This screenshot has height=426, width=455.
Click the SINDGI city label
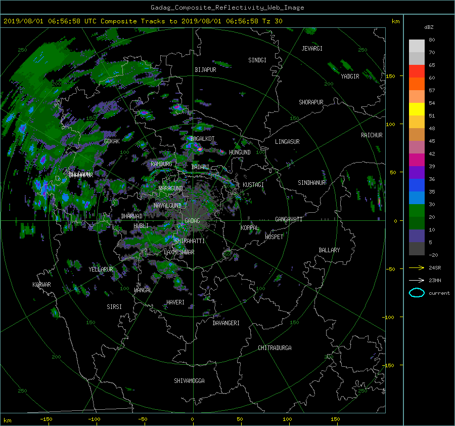pos(257,60)
